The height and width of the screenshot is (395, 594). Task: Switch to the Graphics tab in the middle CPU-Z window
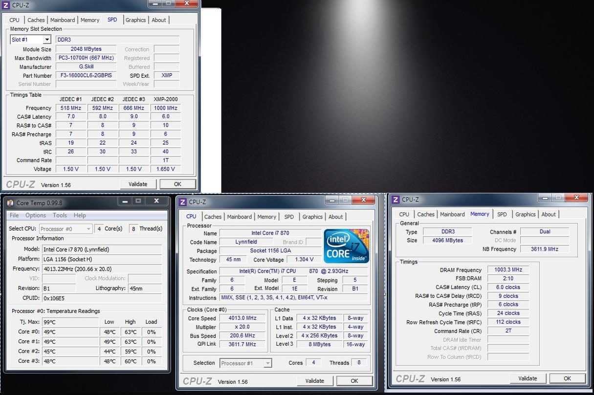[313, 217]
